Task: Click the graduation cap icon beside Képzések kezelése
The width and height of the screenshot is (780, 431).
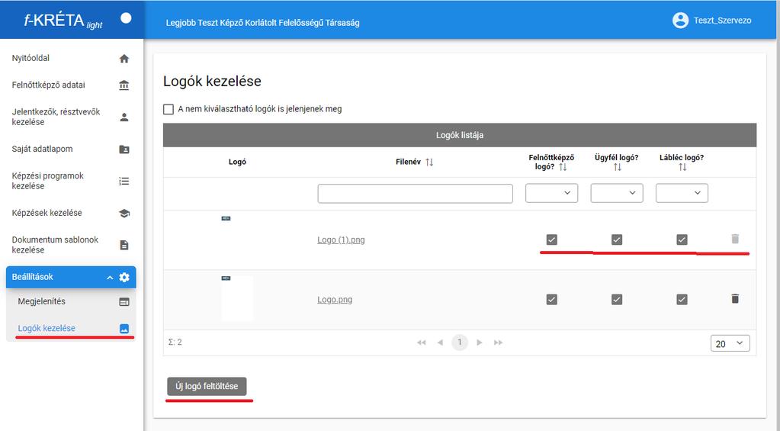Action: [x=124, y=213]
